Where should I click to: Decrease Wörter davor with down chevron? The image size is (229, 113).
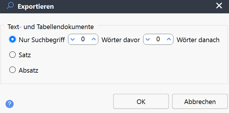click(73, 39)
